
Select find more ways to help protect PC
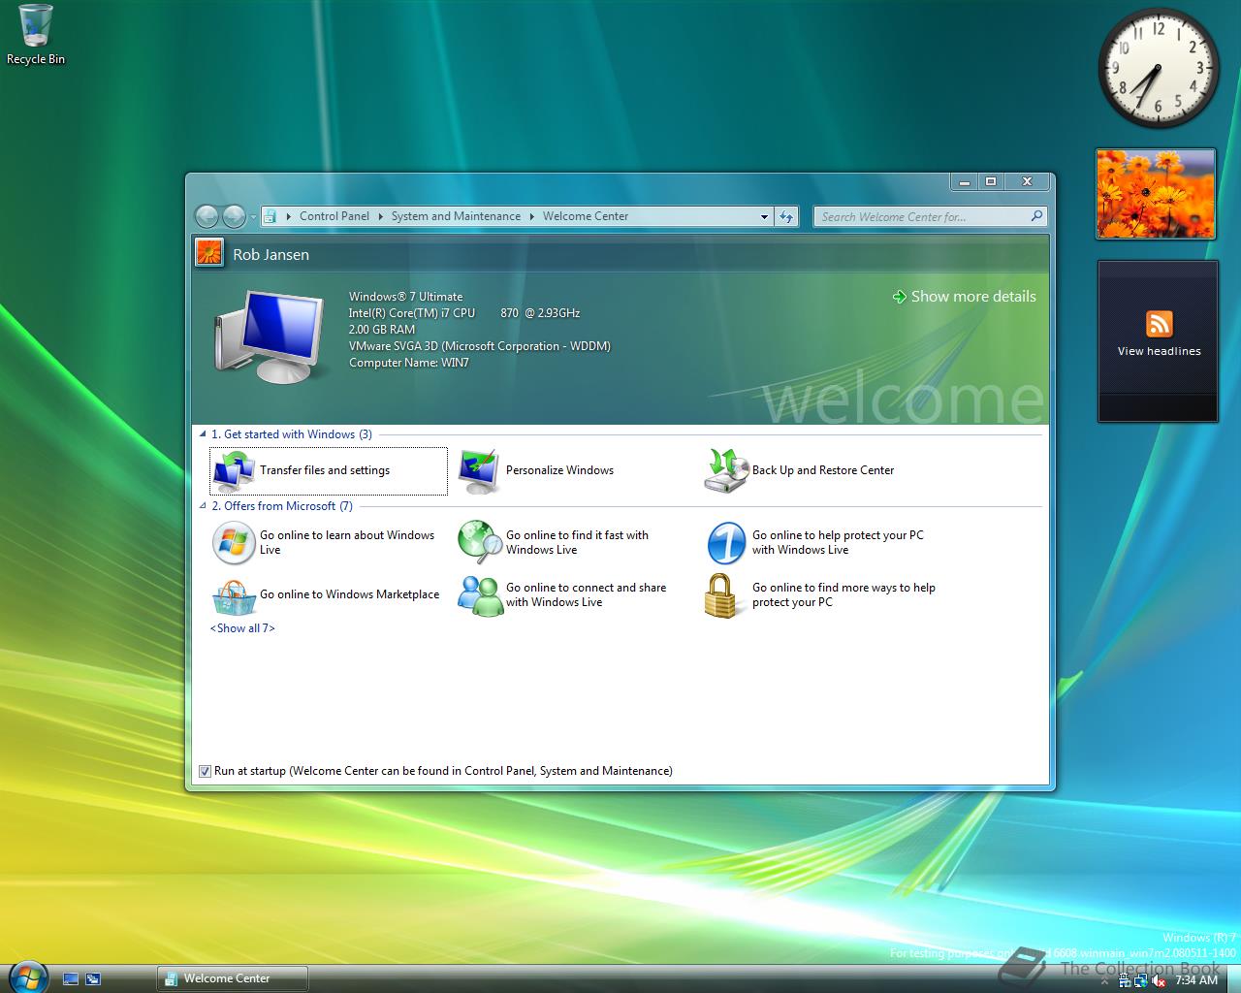click(843, 594)
